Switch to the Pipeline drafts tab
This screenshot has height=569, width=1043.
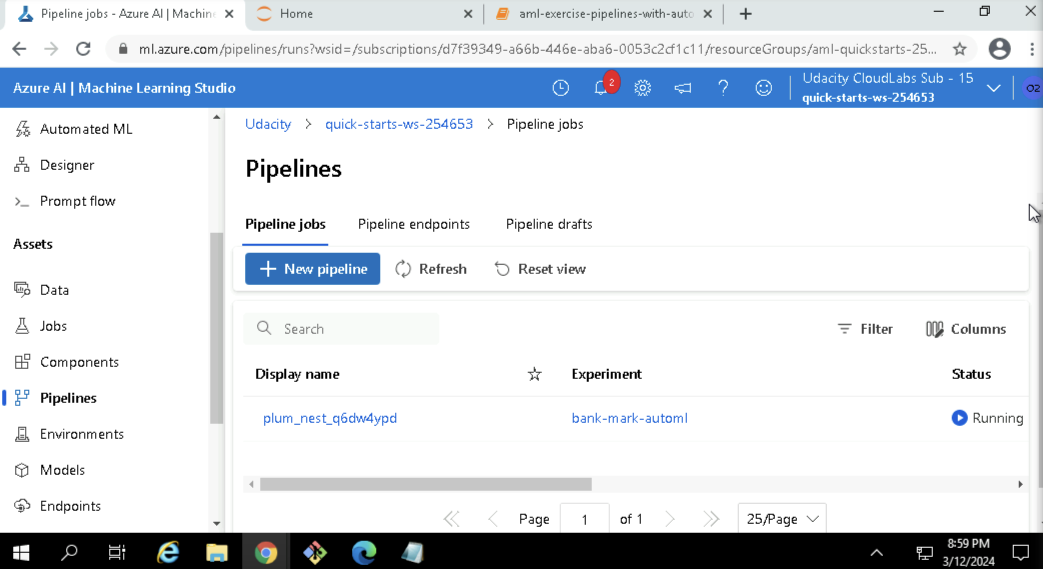[549, 224]
